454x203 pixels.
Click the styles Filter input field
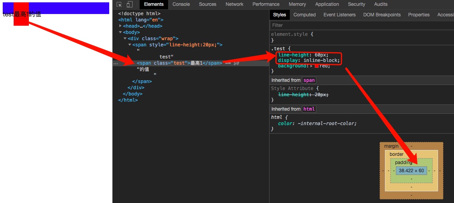(362, 25)
